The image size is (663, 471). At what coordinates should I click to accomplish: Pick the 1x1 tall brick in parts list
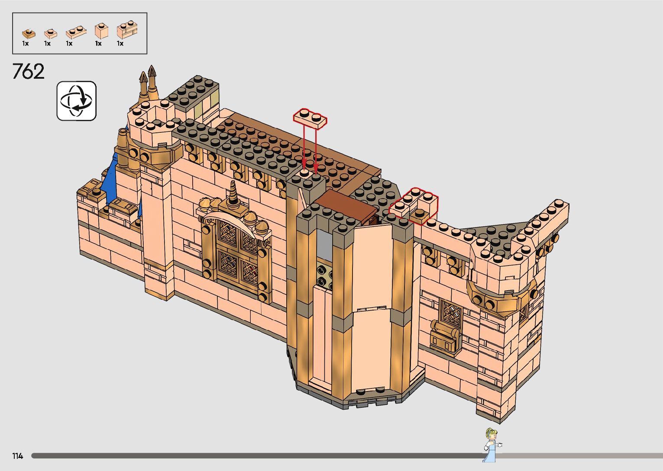coord(101,31)
